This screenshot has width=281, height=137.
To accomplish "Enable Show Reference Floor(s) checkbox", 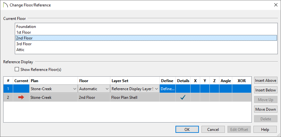I will pyautogui.click(x=17, y=69).
